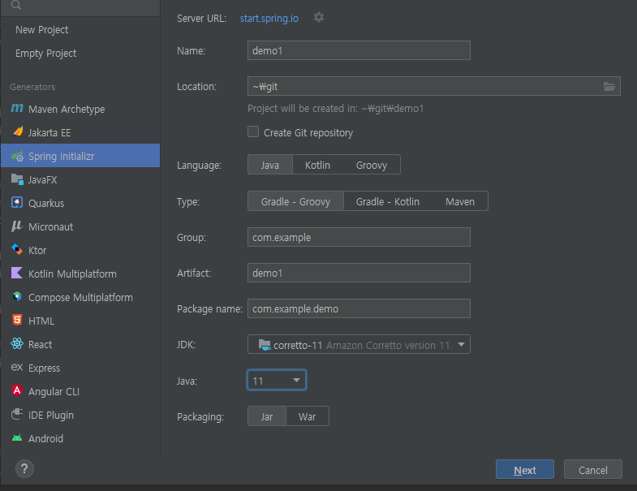
Task: Click the Next button
Action: 525,469
